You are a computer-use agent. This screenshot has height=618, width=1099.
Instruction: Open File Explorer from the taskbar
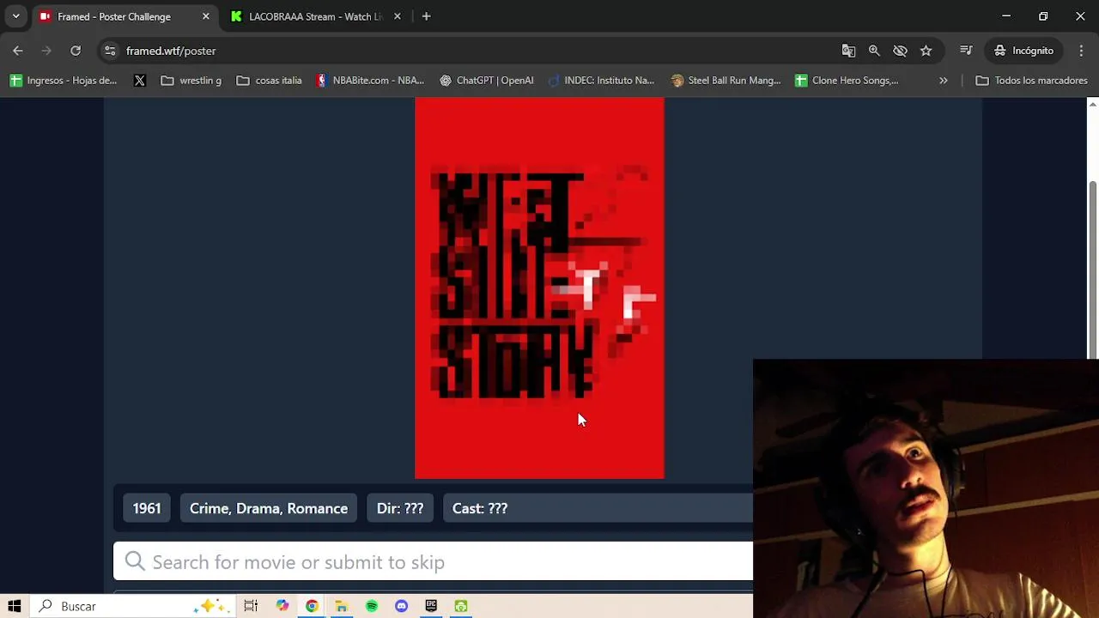pyautogui.click(x=341, y=606)
